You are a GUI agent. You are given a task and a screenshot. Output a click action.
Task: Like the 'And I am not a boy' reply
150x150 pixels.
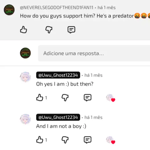click(x=40, y=140)
